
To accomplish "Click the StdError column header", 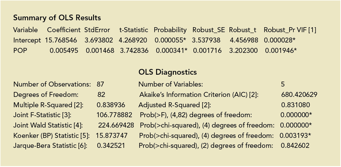I will point(97,30).
